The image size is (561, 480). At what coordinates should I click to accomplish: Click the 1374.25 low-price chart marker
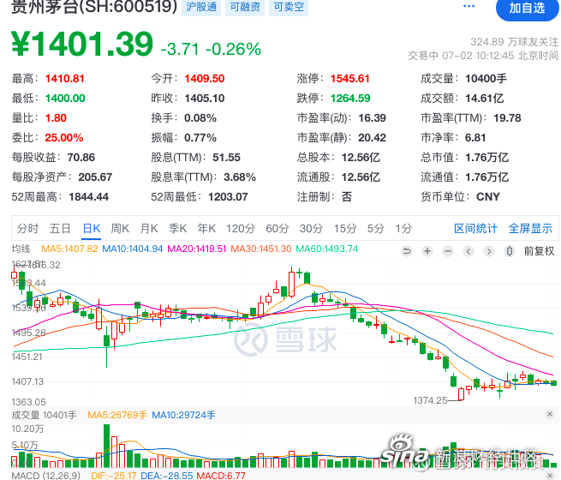[431, 400]
